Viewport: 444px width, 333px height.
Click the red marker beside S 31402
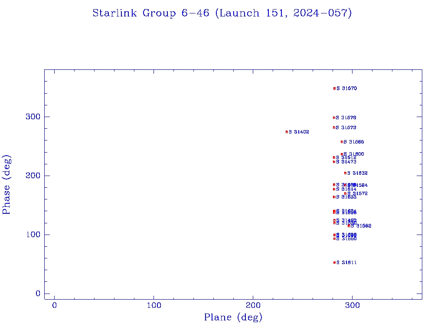point(287,132)
